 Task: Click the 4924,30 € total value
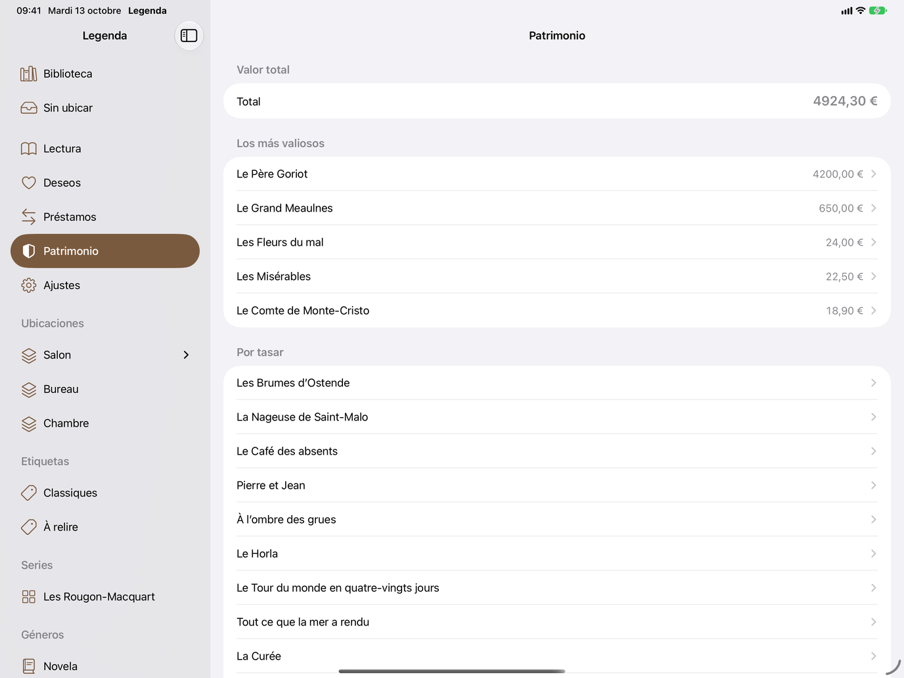(845, 101)
